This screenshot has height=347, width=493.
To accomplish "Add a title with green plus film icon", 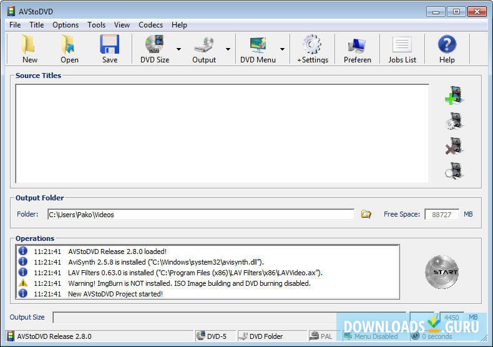I will [x=454, y=95].
